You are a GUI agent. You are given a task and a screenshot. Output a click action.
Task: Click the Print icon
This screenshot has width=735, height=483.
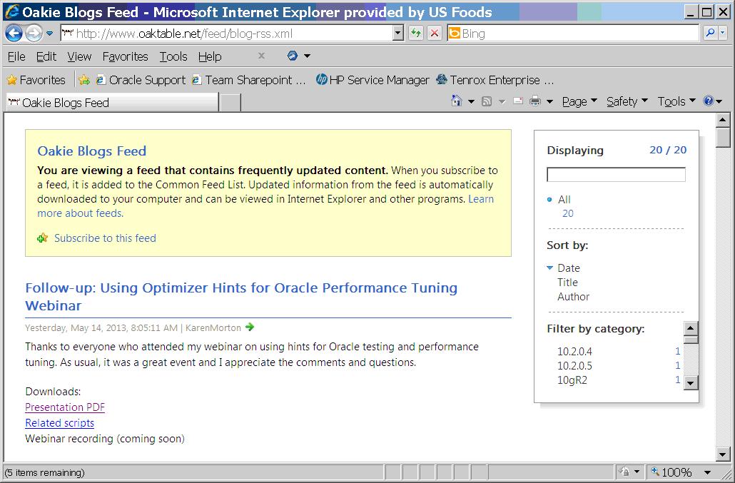pos(535,101)
